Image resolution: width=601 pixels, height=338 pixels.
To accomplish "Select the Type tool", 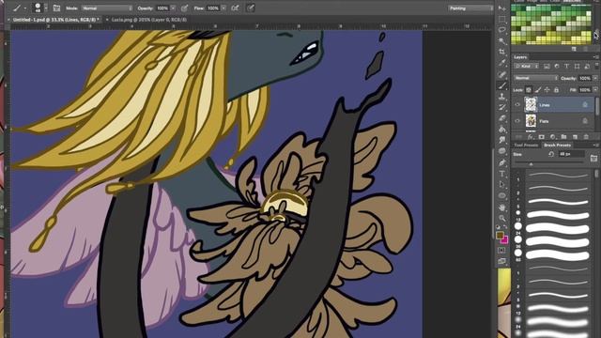I will click(x=501, y=174).
